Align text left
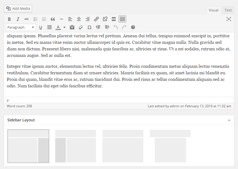238x169 pixels. [70, 19]
